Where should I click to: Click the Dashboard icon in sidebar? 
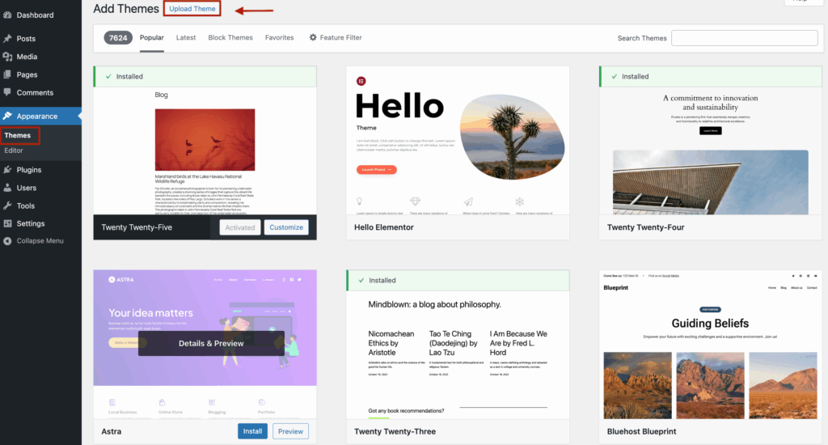[7, 15]
